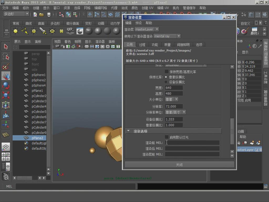Image resolution: width=269 pixels, height=202 pixels.
Task: Open the 属性编辑器 sidebar tab
Action: (266, 98)
